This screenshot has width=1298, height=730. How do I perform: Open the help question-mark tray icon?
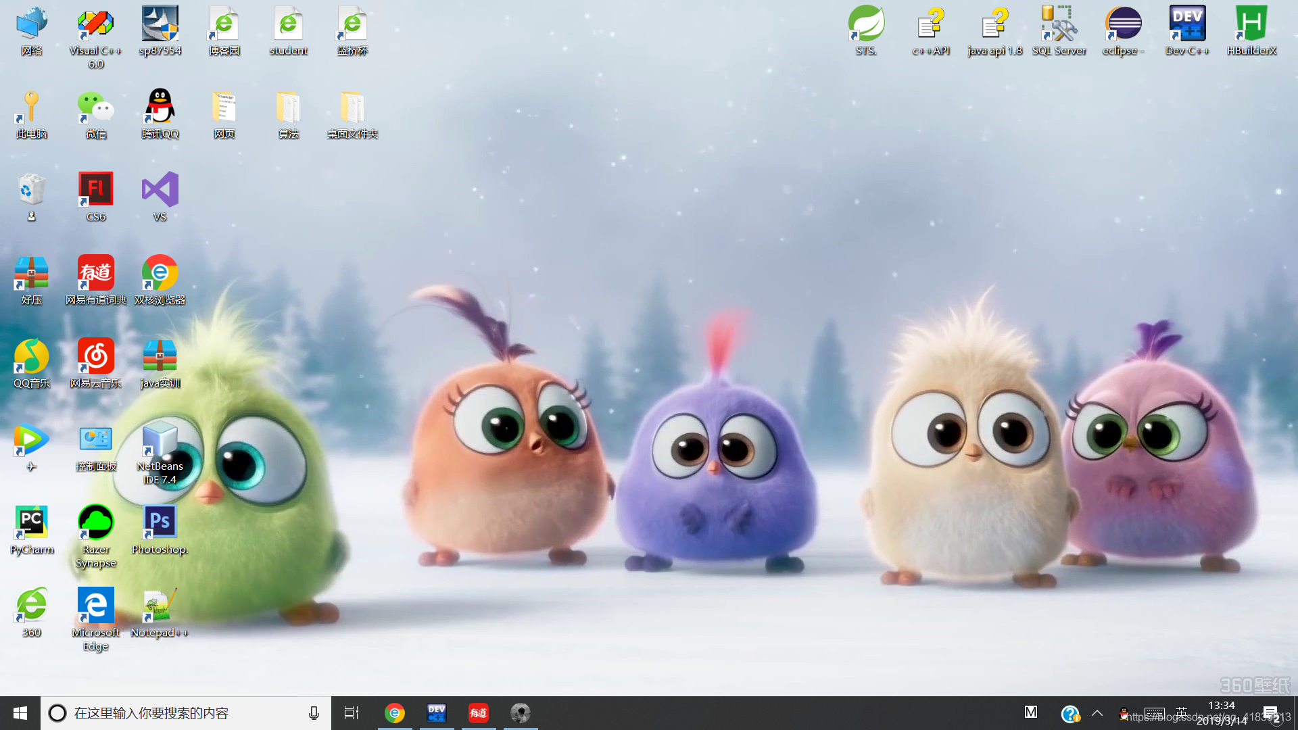click(x=1070, y=714)
